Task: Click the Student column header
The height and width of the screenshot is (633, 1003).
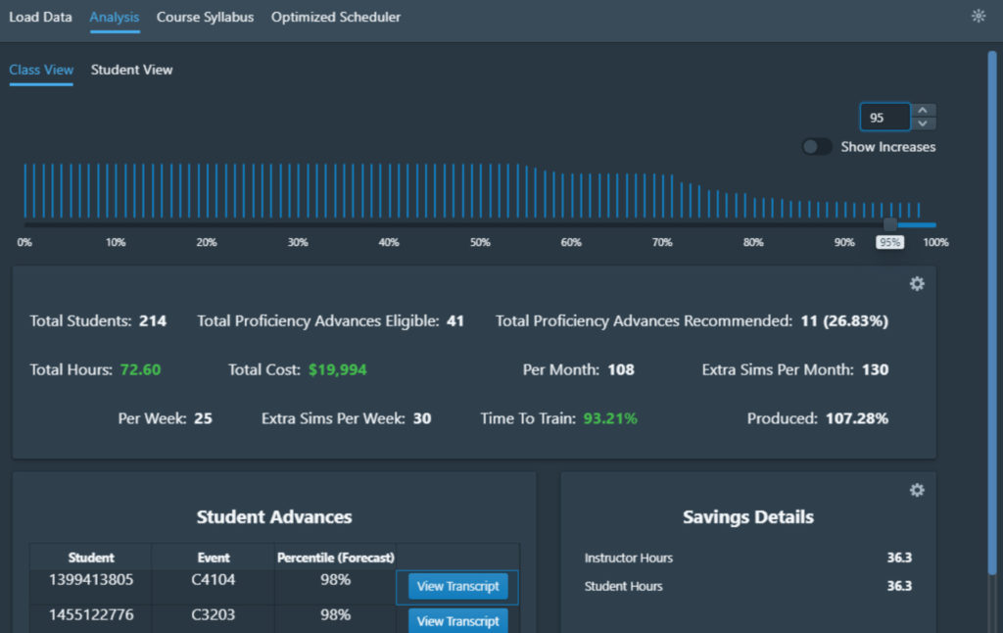Action: pos(91,557)
